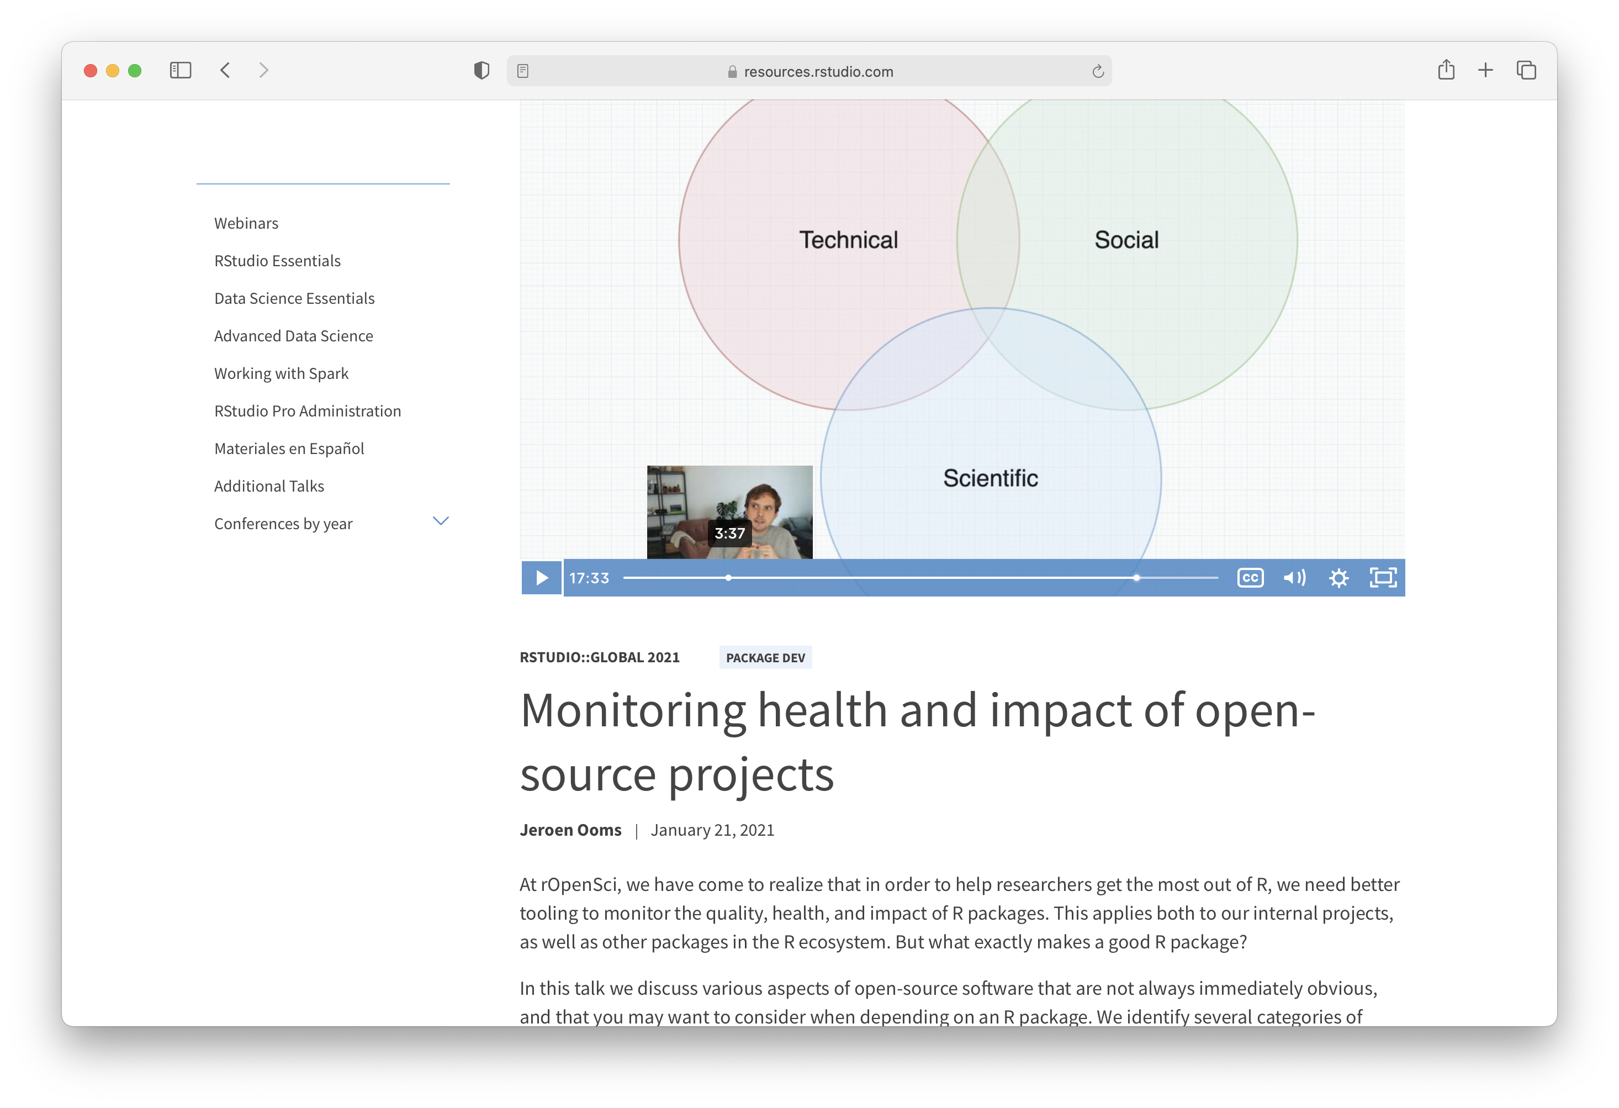Select RStudio Essentials in the sidebar
Screen dimensions: 1619x1108
point(277,260)
